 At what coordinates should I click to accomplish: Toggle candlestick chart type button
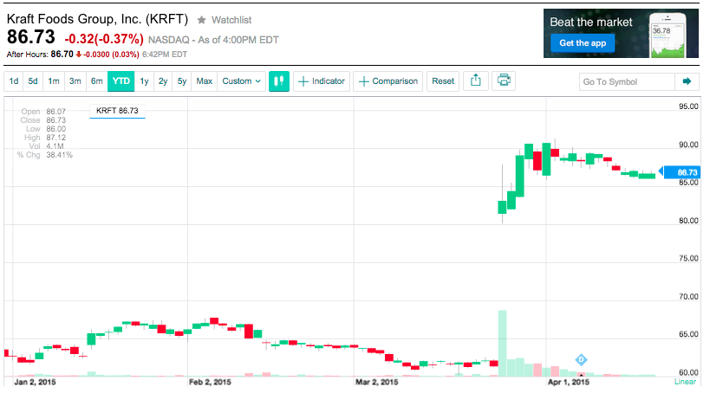[x=279, y=81]
